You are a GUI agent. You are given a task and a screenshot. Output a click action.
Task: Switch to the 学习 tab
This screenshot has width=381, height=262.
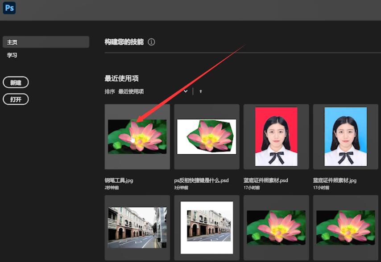pos(12,55)
